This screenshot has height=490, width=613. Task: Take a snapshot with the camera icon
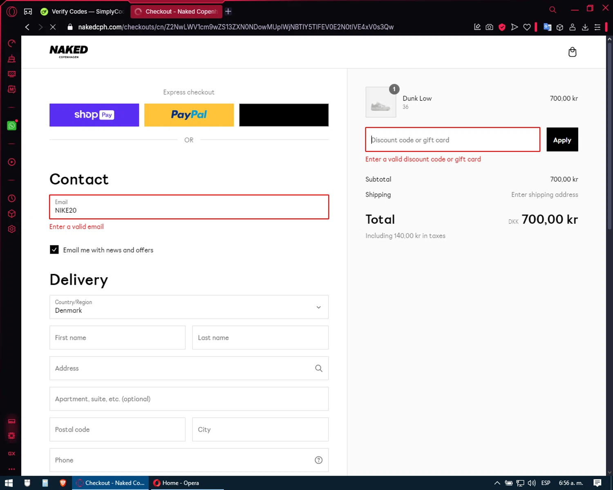(x=489, y=27)
